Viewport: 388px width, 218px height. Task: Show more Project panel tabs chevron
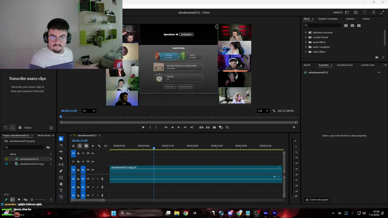53,135
